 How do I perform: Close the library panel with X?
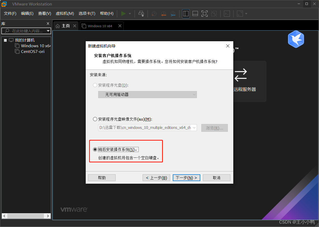coord(48,24)
